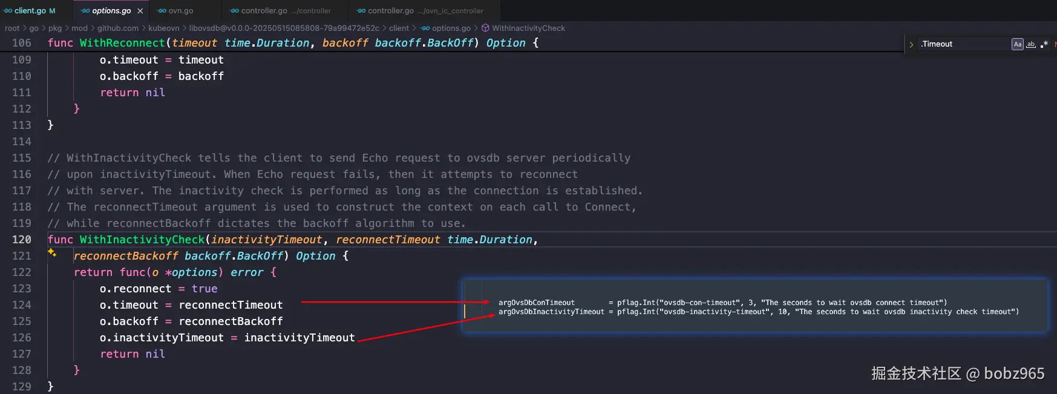Click inactivityTimeout parameter on line 120
This screenshot has height=394, width=1057.
point(266,240)
